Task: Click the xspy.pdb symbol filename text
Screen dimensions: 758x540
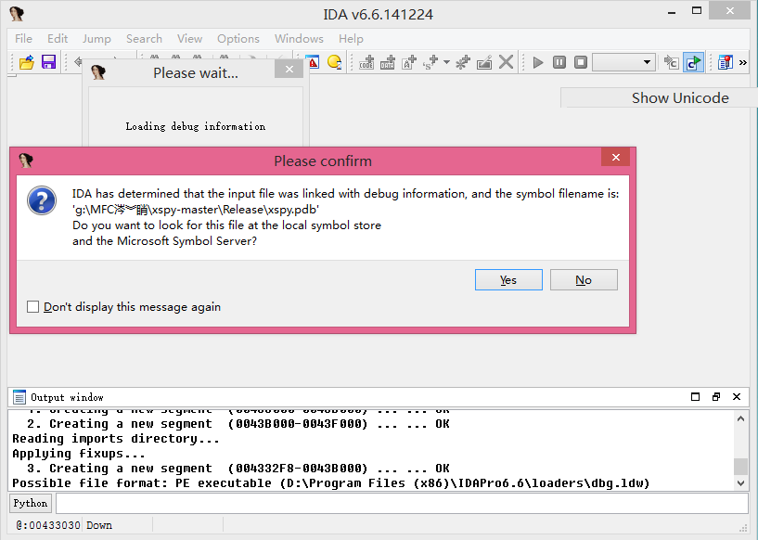Action: [x=196, y=210]
